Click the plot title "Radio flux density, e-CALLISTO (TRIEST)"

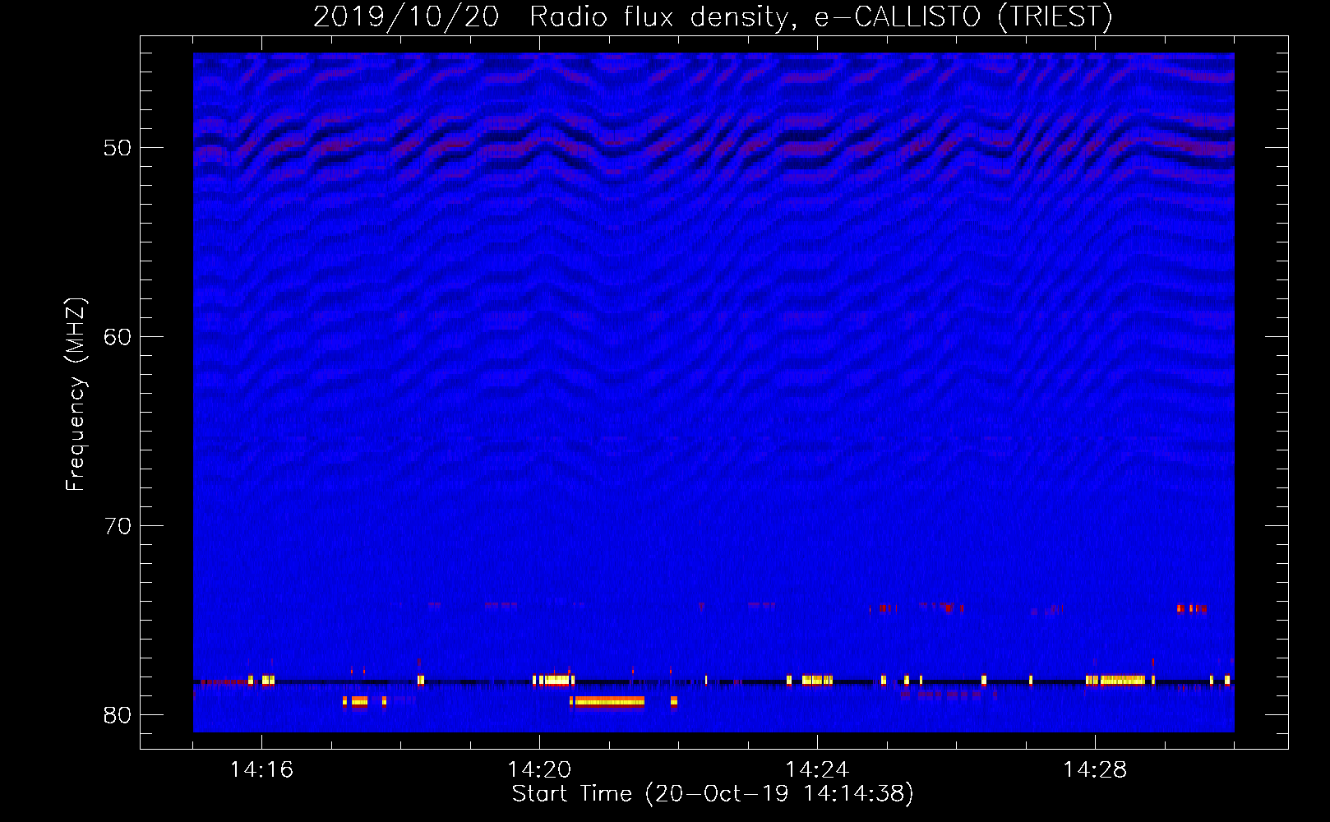(820, 16)
